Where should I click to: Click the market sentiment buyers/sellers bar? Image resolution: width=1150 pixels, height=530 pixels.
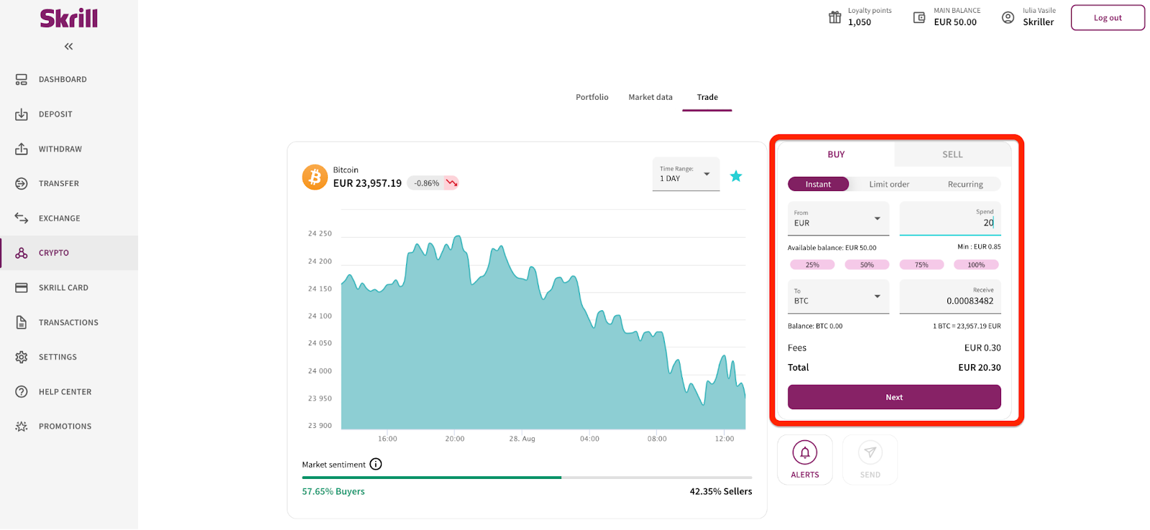click(x=527, y=478)
